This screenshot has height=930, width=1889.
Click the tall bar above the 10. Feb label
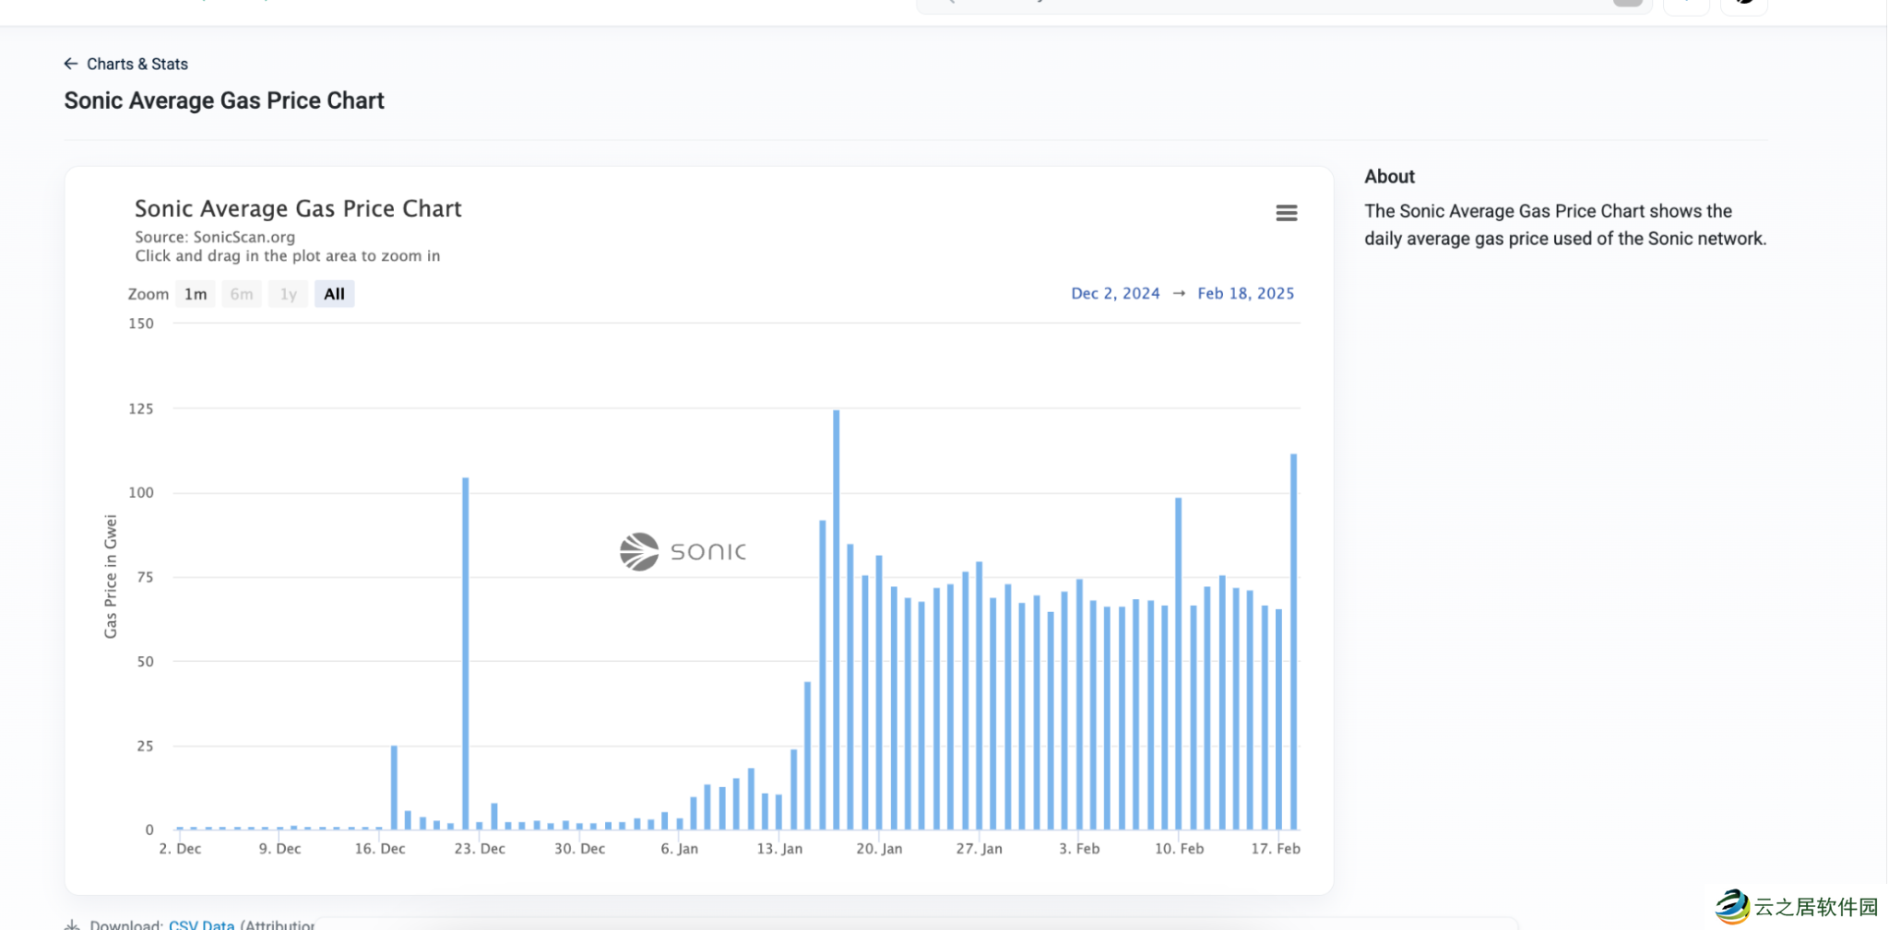tap(1178, 664)
